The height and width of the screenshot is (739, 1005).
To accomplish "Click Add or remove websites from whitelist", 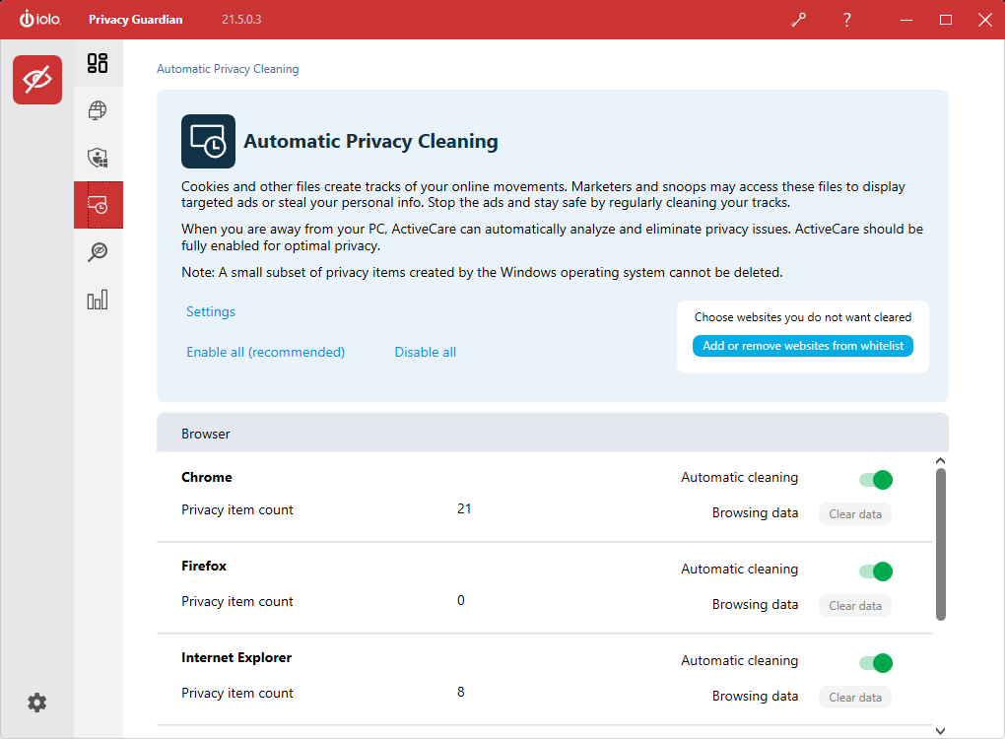I will pos(802,346).
